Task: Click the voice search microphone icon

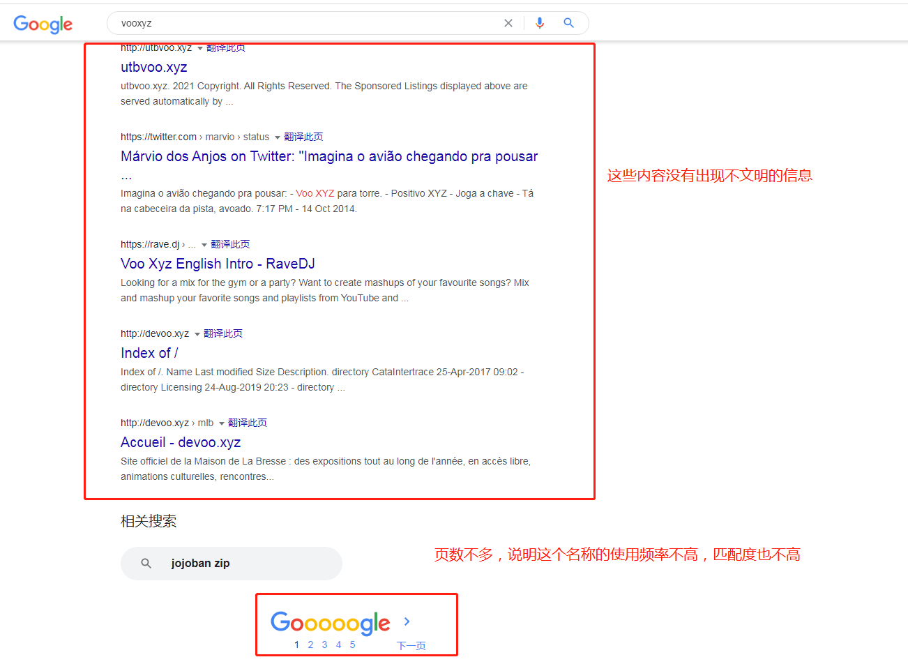Action: (x=539, y=22)
